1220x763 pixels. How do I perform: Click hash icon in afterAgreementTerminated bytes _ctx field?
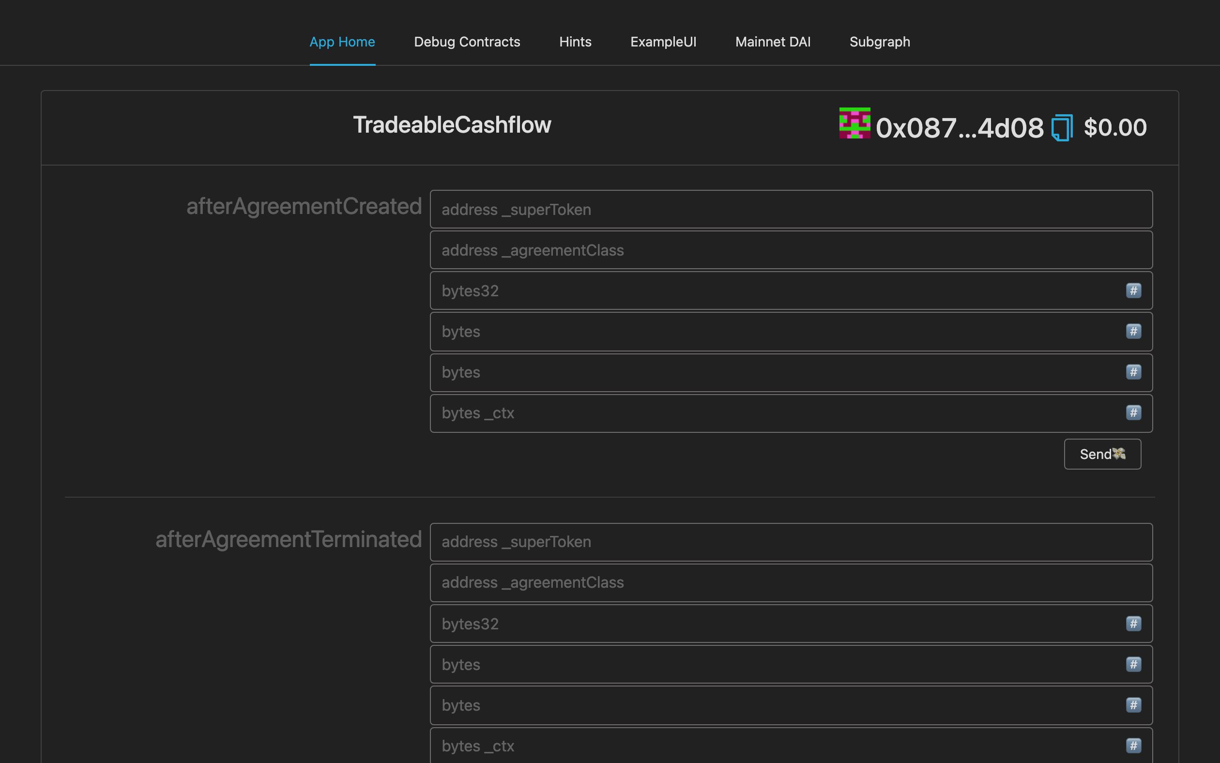[x=1133, y=746]
